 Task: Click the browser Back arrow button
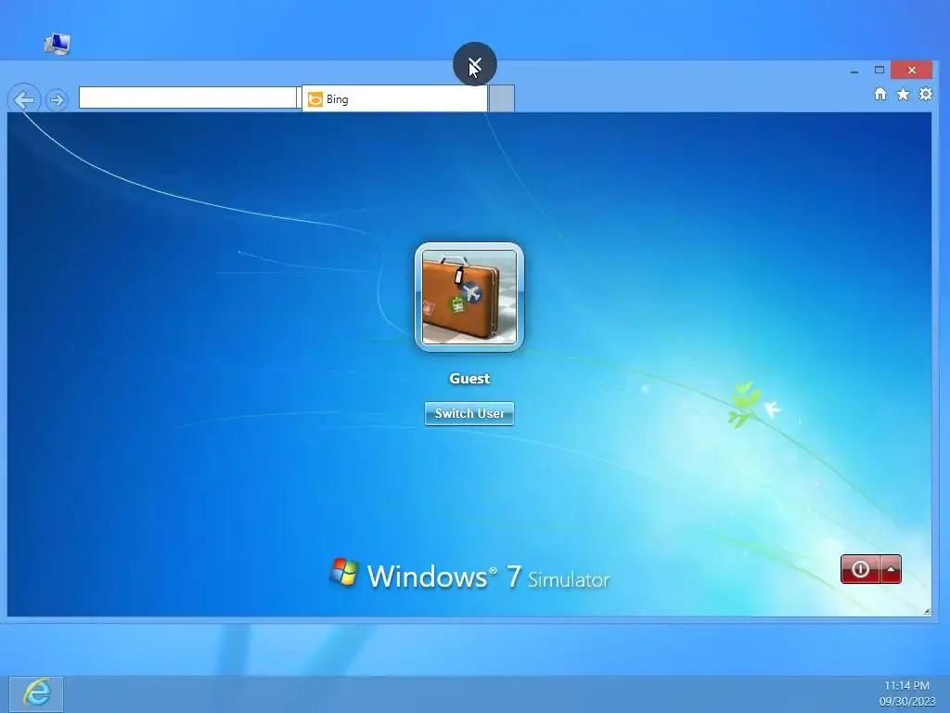tap(24, 99)
